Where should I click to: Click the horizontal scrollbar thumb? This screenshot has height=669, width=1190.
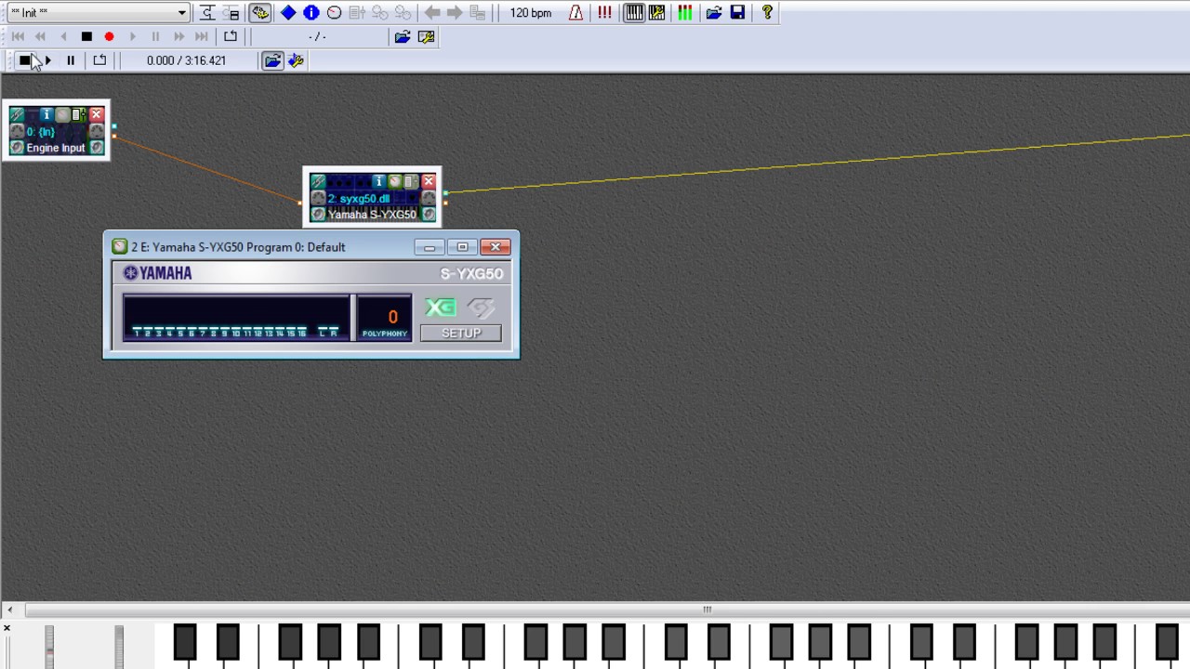[707, 610]
